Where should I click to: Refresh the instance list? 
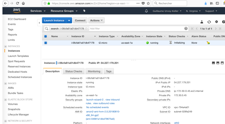209,22
